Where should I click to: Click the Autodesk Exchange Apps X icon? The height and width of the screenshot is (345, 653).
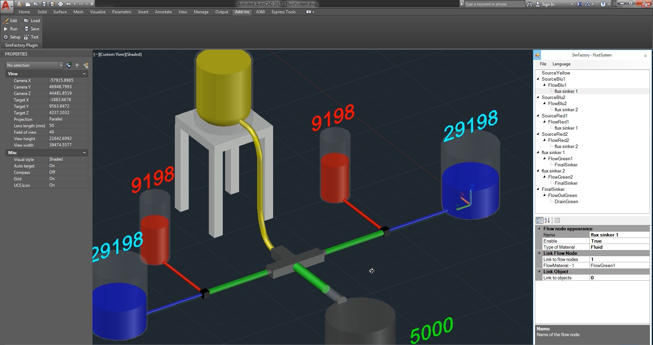click(579, 4)
